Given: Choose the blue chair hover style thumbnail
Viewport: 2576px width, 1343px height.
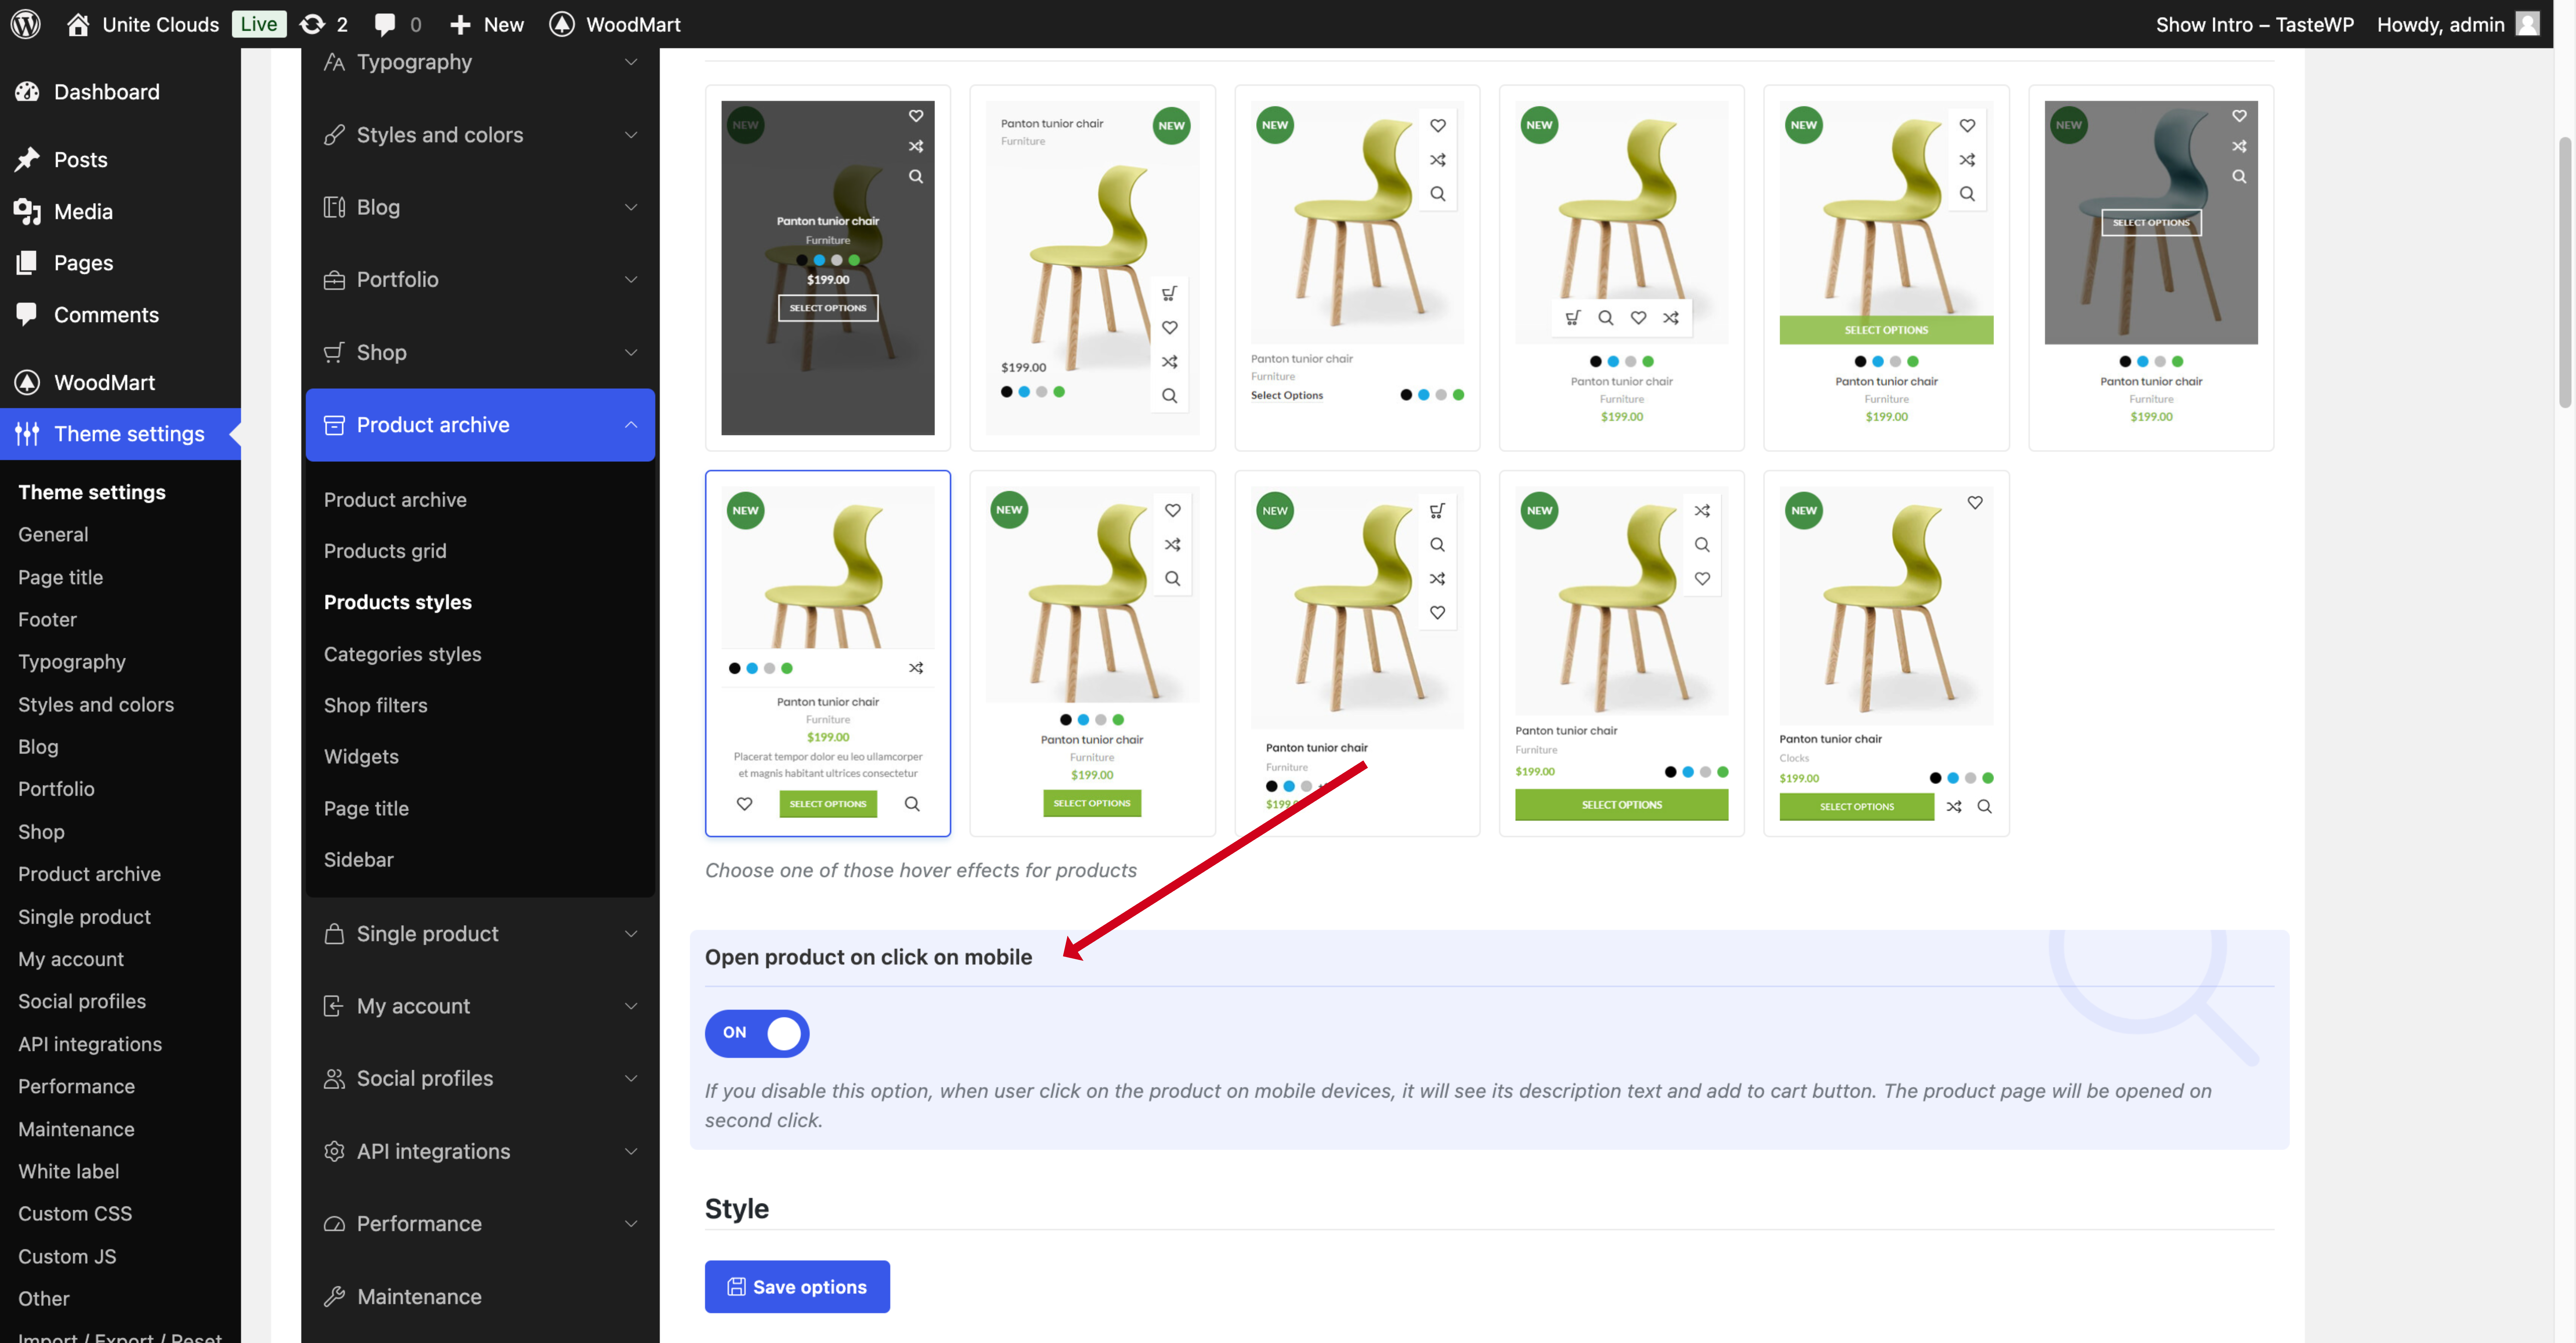Looking at the screenshot, I should [x=2151, y=268].
